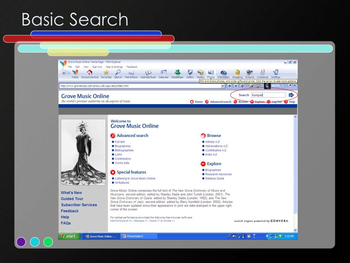Open the Full text search link
350x263 pixels.
coord(120,142)
